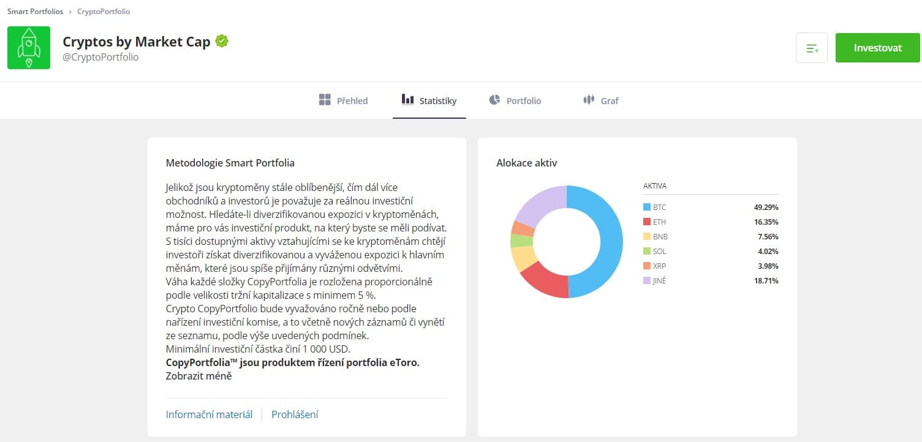Click the XRP value 3.98%
The width and height of the screenshot is (922, 442).
tap(768, 266)
